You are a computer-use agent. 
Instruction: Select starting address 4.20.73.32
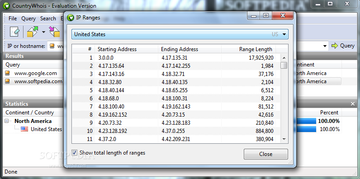[x=110, y=123]
